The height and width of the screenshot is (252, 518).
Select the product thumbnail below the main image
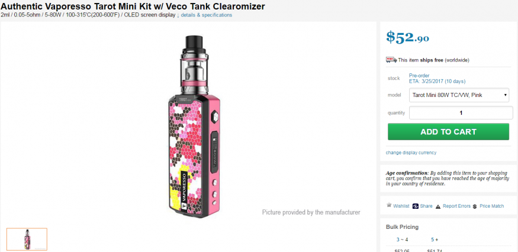tap(27, 239)
